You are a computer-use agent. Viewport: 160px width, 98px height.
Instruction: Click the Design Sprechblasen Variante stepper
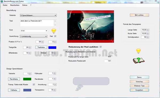click(x=27, y=73)
